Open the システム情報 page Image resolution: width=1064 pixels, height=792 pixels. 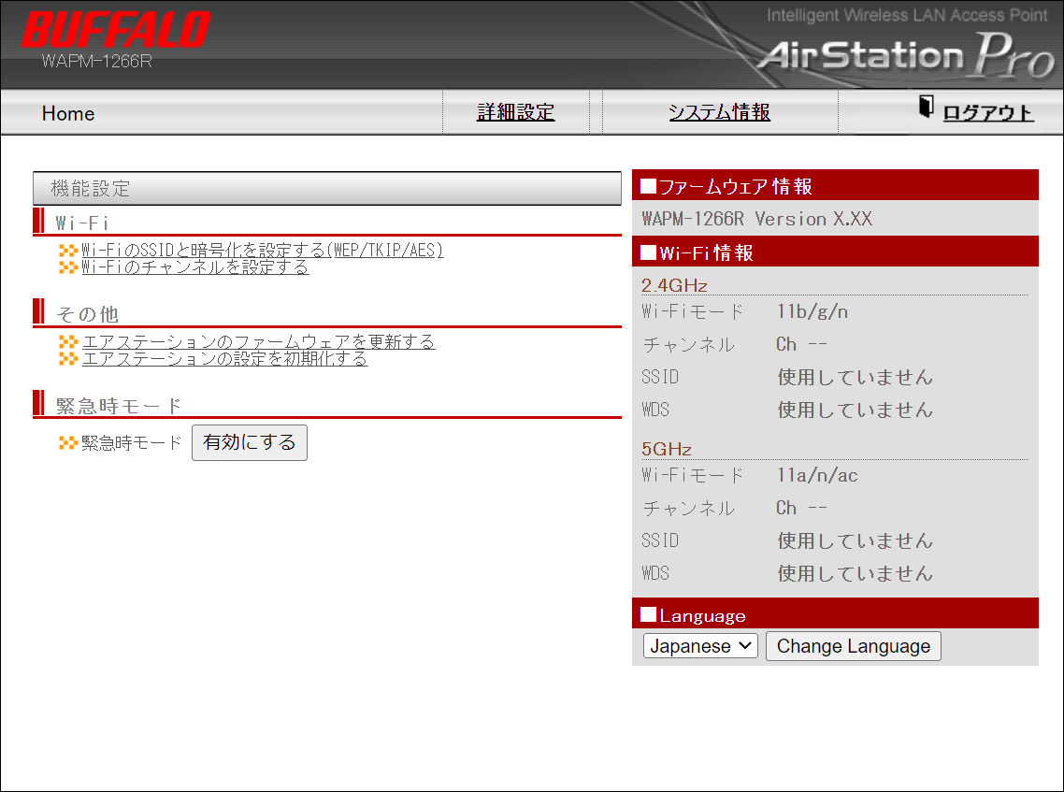(719, 111)
